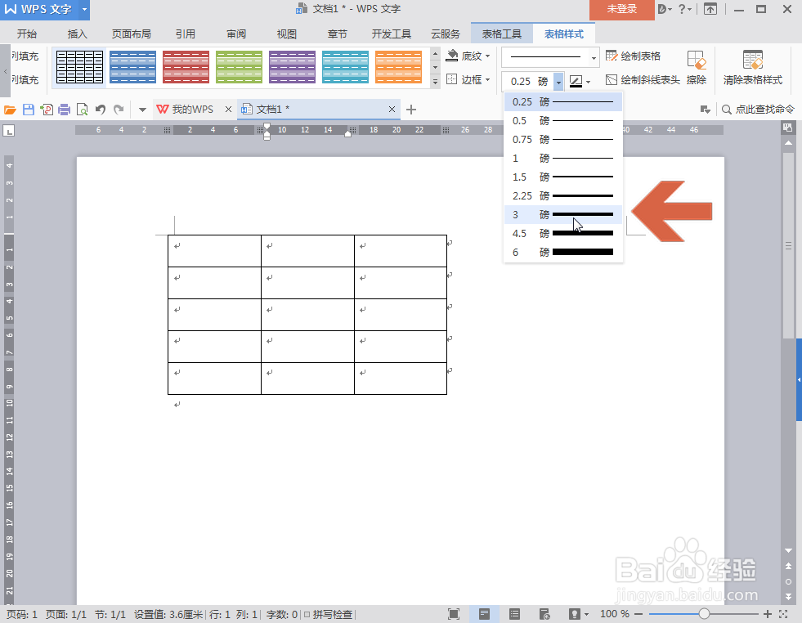Click the ribbon collapse upload icon
Viewport: 802px width, 623px height.
pyautogui.click(x=710, y=9)
